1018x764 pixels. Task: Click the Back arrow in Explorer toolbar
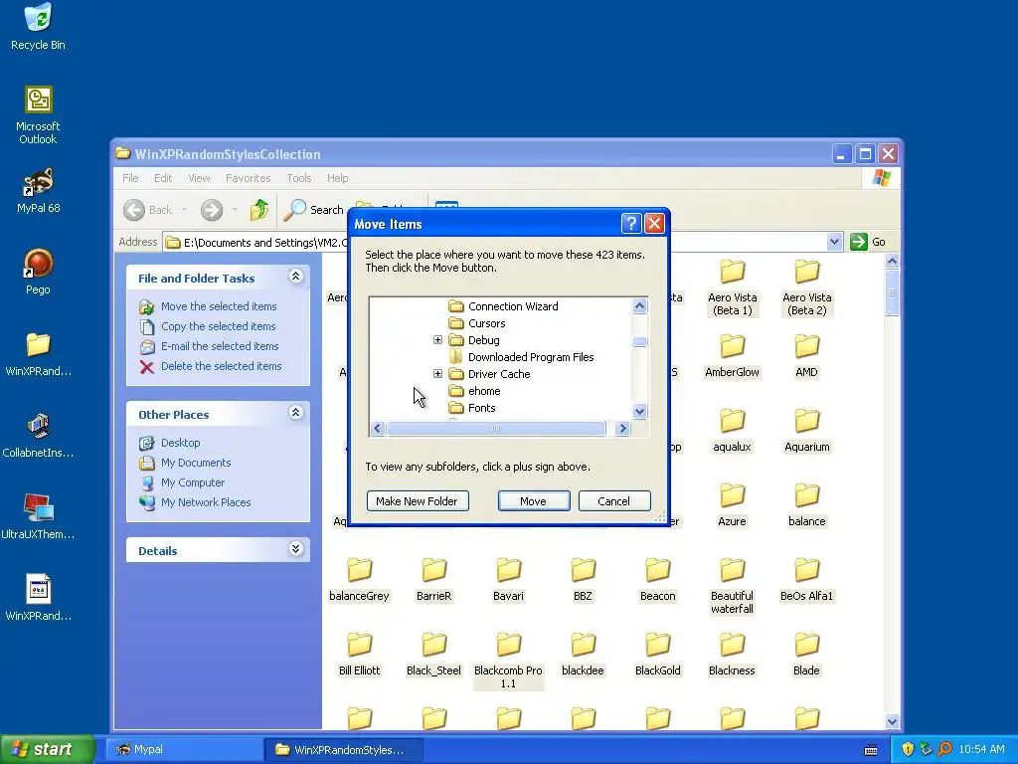coord(134,210)
